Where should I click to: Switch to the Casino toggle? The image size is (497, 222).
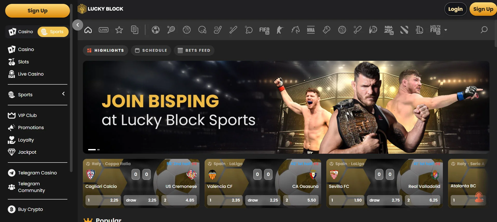[x=21, y=32]
